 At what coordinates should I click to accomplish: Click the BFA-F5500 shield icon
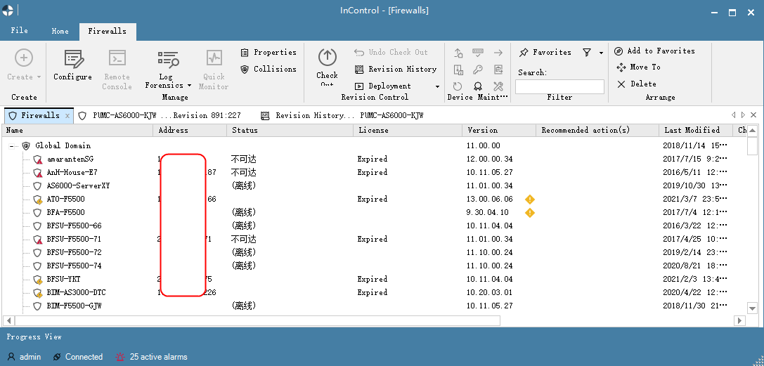pyautogui.click(x=37, y=213)
